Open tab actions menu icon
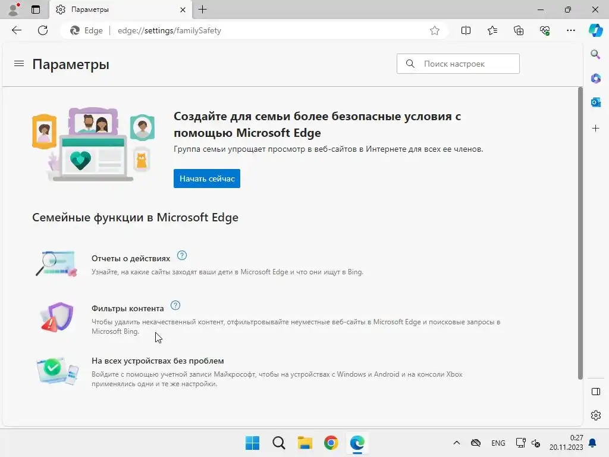Image resolution: width=609 pixels, height=457 pixels. click(35, 10)
